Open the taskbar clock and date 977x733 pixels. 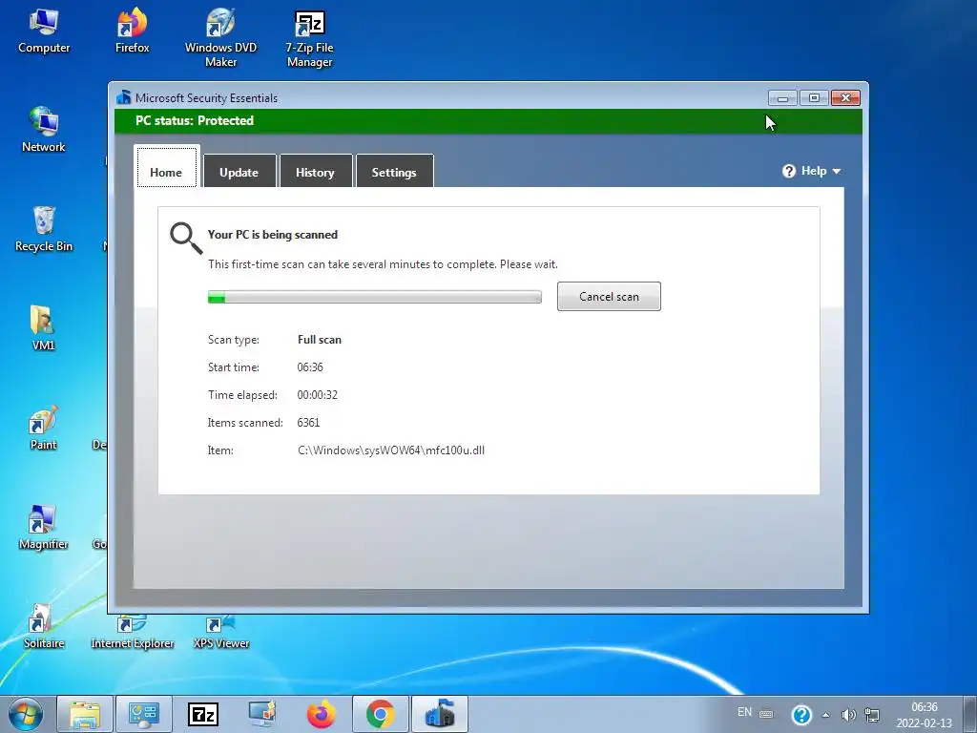click(x=924, y=715)
